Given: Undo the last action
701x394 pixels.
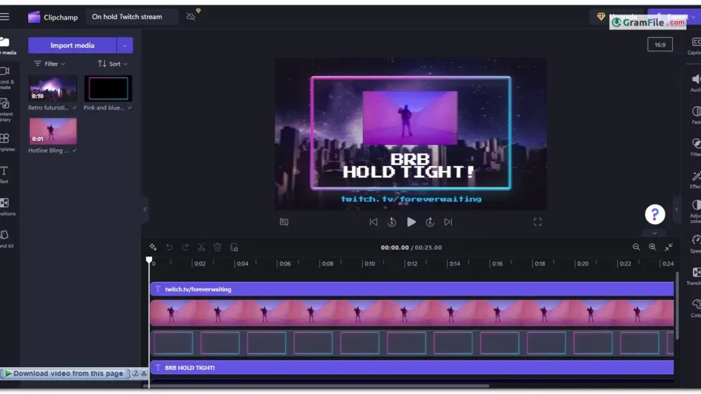Looking at the screenshot, I should pyautogui.click(x=169, y=247).
